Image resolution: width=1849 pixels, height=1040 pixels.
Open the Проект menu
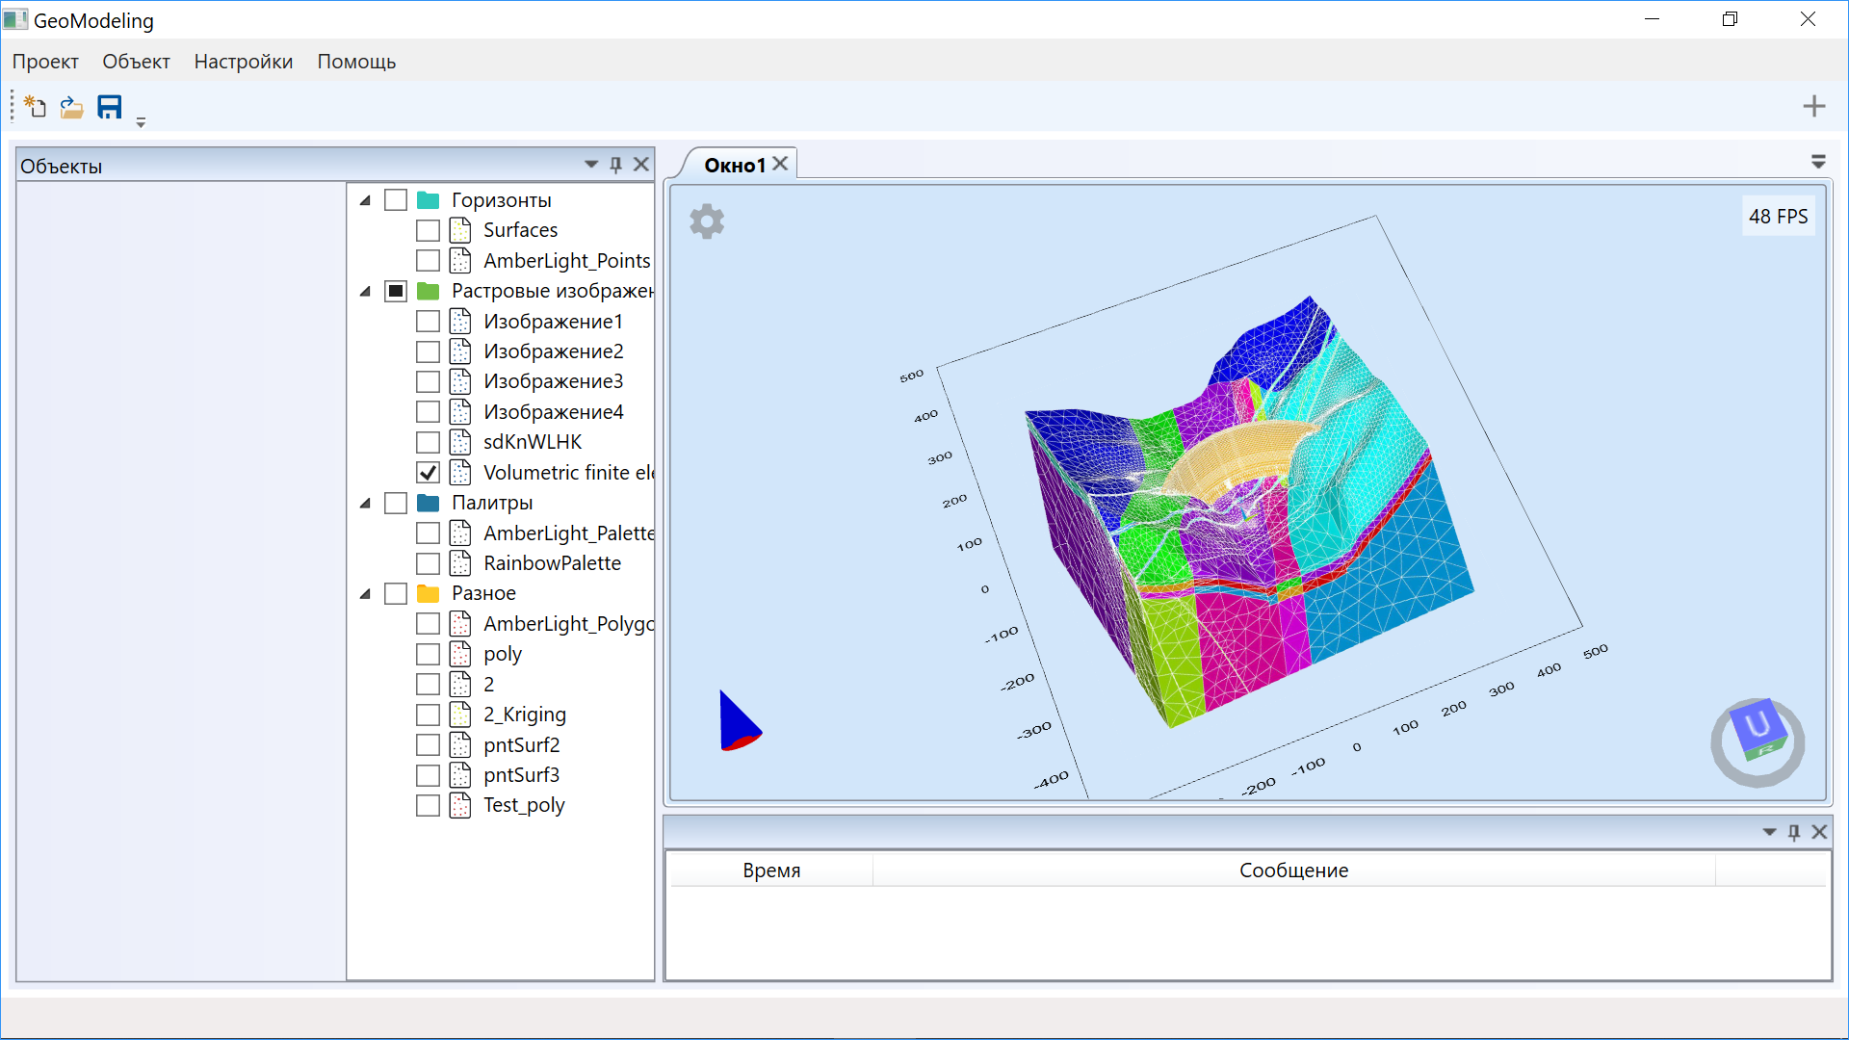(45, 62)
